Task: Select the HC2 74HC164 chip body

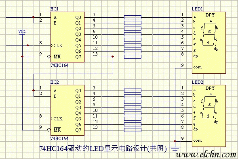Action: pyautogui.click(x=67, y=110)
